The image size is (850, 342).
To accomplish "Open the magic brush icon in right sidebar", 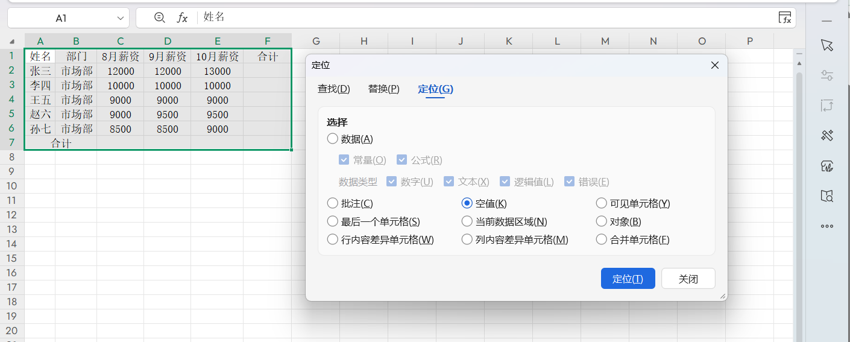I will [827, 136].
